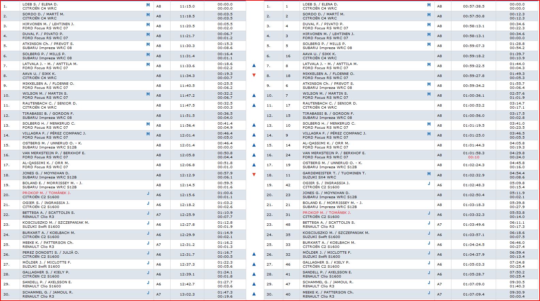Click the blue up arrow in Wilson M. row
Viewport: 540px width, 301px height.
pyautogui.click(x=254, y=95)
